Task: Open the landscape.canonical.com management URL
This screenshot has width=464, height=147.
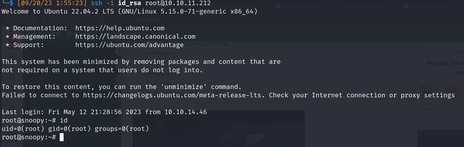Action: click(x=135, y=36)
